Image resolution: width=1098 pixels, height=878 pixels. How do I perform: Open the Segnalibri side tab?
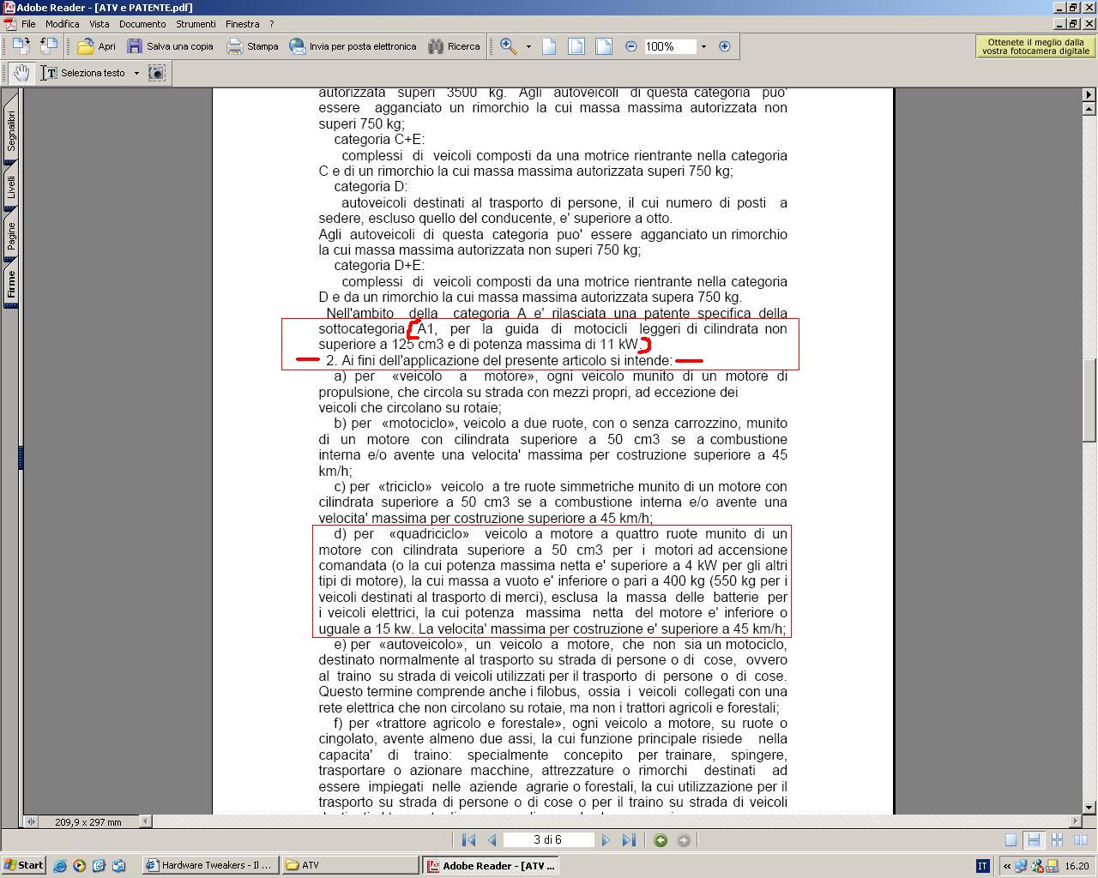point(11,131)
